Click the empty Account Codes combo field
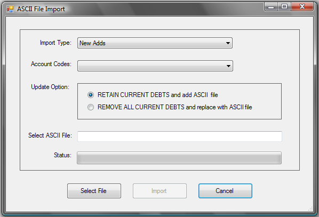 pyautogui.click(x=155, y=66)
